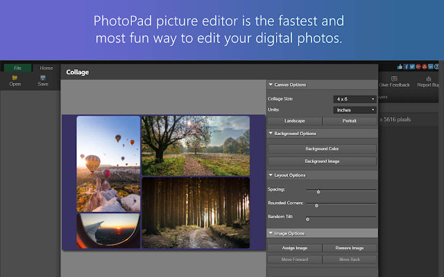The height and width of the screenshot is (277, 444).
Task: Click the Save disk icon
Action: pos(43,78)
